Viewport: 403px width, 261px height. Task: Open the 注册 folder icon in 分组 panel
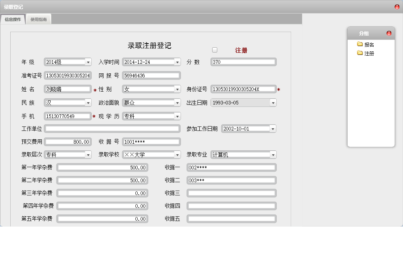click(x=360, y=53)
